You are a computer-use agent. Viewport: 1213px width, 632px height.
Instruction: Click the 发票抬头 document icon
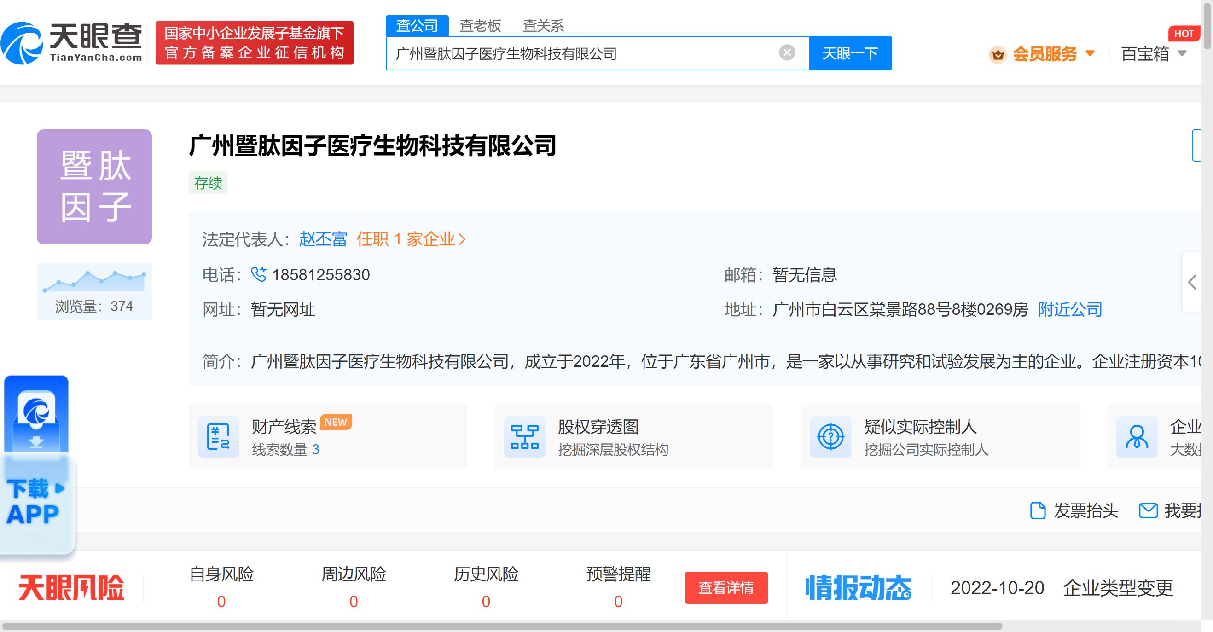point(1038,510)
